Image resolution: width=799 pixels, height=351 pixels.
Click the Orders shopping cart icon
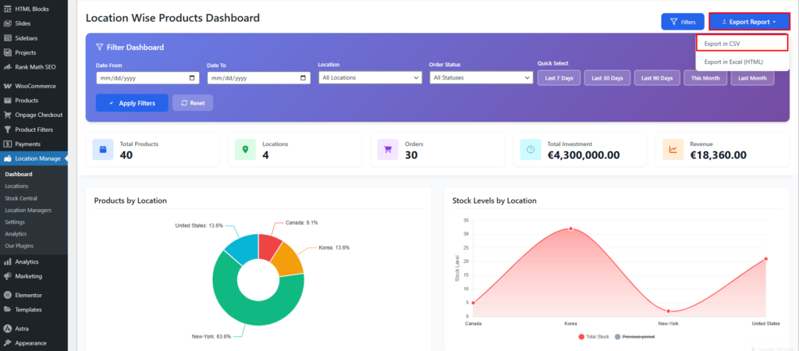pyautogui.click(x=388, y=149)
